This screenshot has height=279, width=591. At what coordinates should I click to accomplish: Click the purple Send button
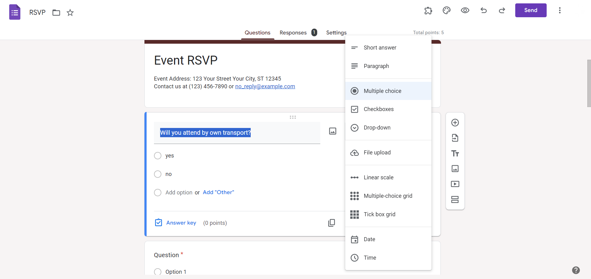531,10
